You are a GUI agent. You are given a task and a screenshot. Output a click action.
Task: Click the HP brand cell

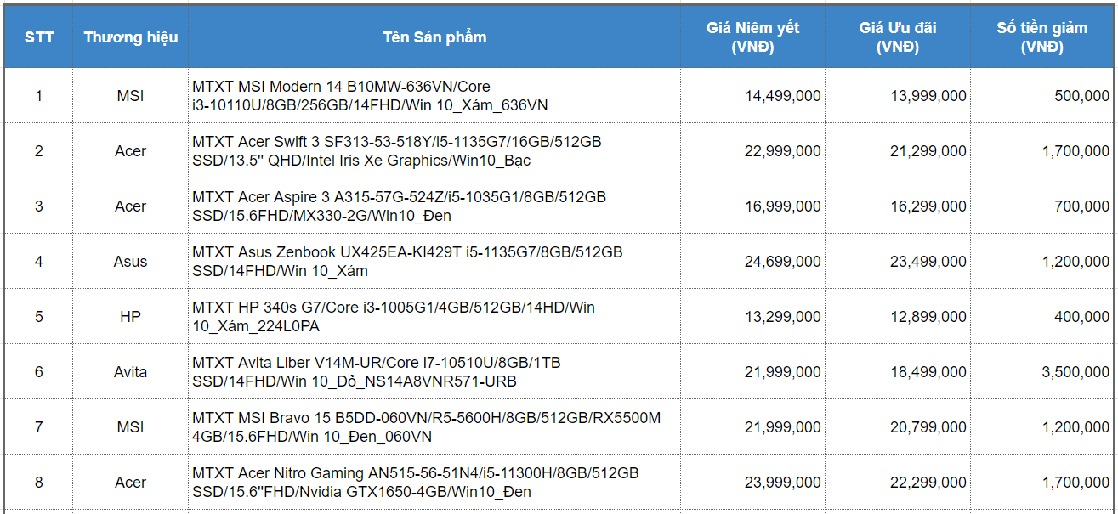(x=131, y=317)
